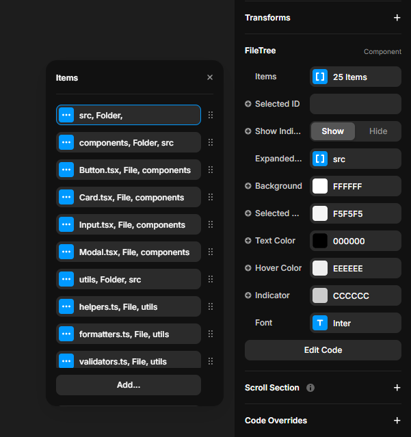Click the Edit Code button

point(323,350)
